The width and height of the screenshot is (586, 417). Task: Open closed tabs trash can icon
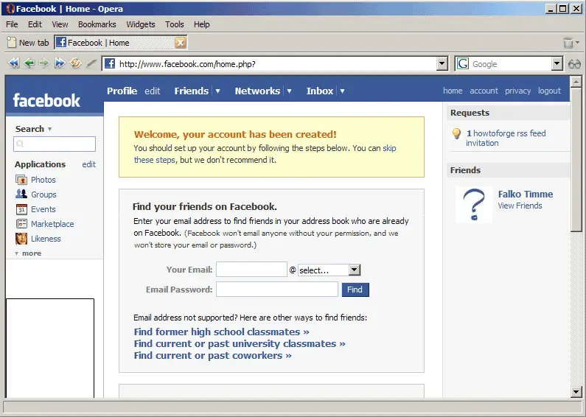coord(568,43)
